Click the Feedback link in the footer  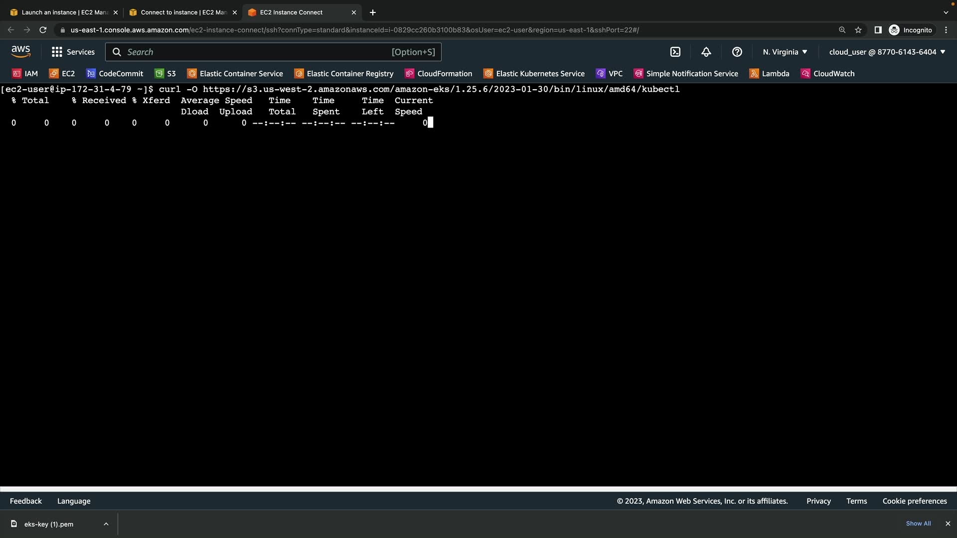26,501
